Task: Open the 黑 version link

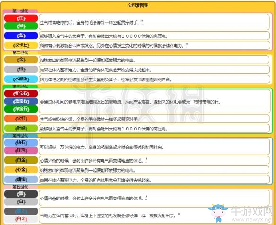Action: (x=21, y=194)
